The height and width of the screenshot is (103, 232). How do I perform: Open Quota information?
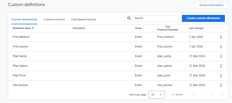tap(212, 5)
